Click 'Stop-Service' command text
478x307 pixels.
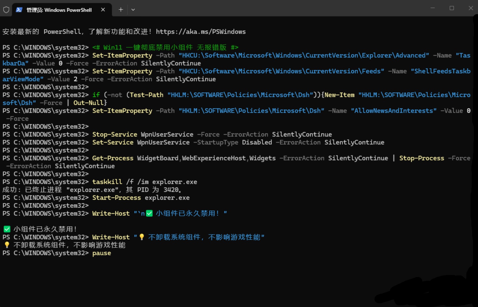tap(115, 135)
